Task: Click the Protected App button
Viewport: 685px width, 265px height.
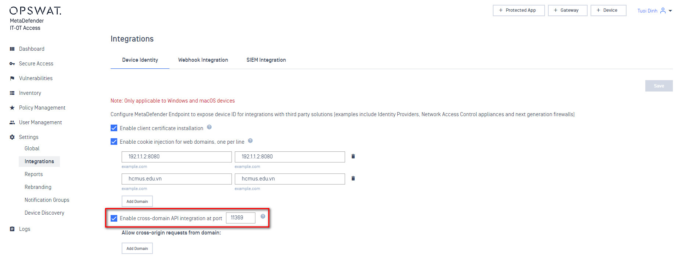Action: 519,10
